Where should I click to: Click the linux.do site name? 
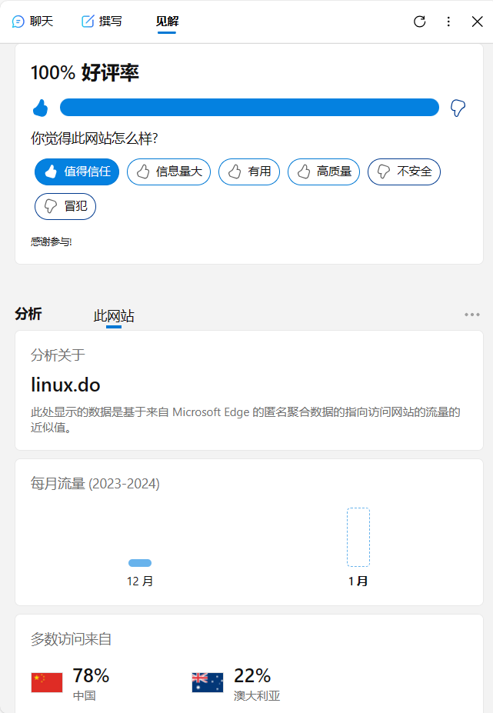65,385
